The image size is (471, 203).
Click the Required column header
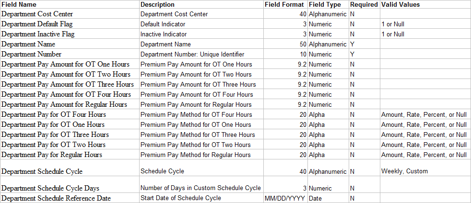pos(364,4)
